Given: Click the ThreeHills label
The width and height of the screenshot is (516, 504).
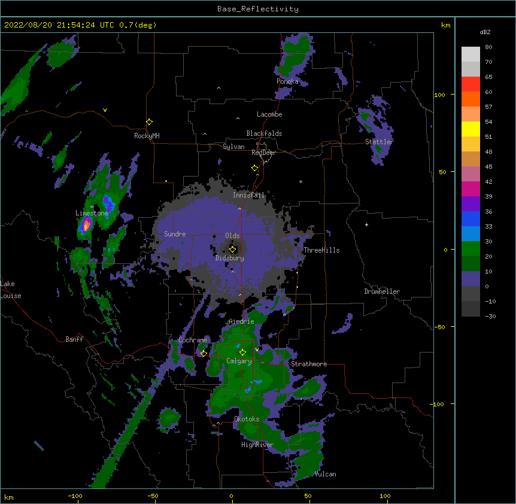Looking at the screenshot, I should click(x=321, y=250).
